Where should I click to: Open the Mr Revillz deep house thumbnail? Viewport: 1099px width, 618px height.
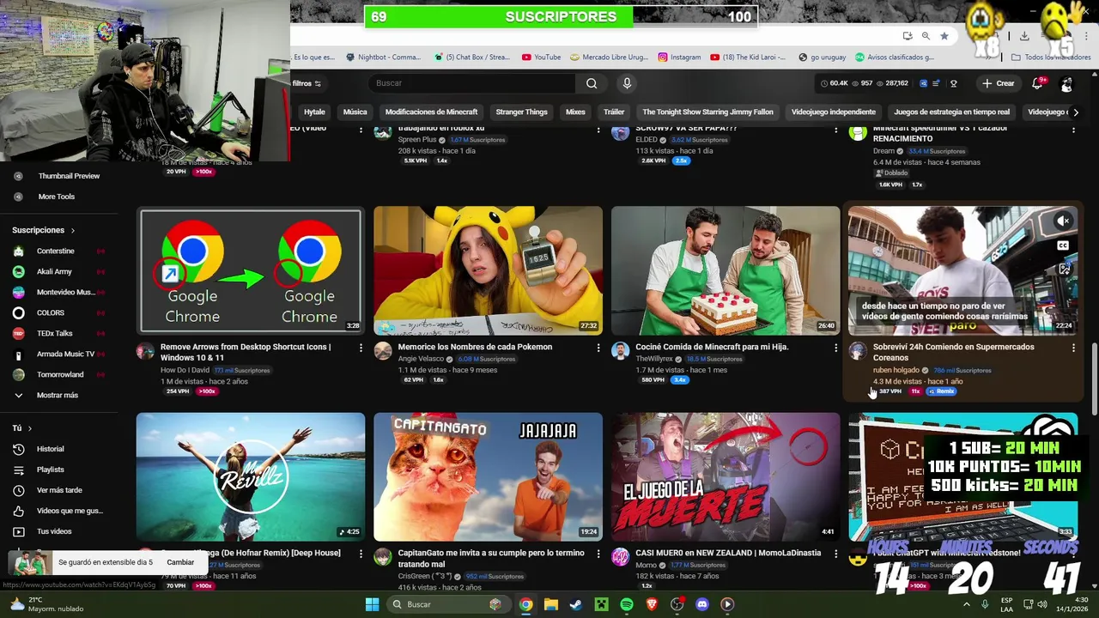(251, 477)
